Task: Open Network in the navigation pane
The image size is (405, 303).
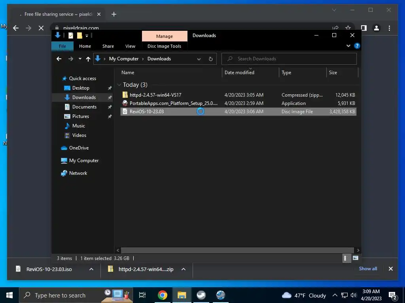Action: click(x=78, y=173)
